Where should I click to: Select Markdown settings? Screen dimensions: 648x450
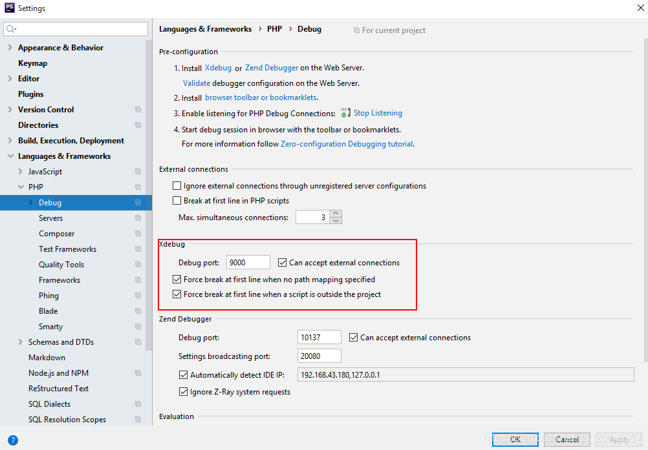pyautogui.click(x=47, y=358)
